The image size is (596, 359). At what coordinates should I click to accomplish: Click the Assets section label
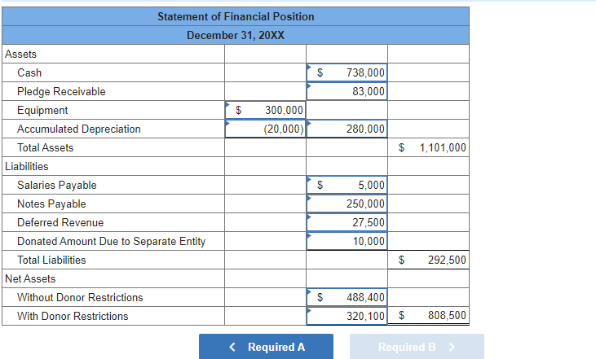click(x=21, y=55)
